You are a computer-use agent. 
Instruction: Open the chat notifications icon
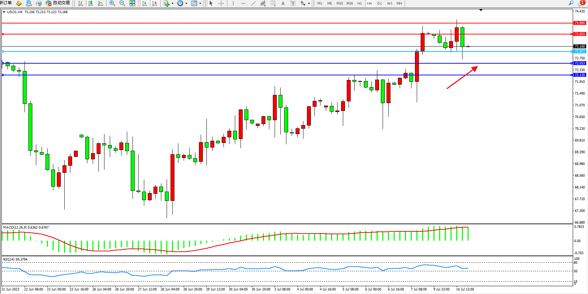coord(581,3)
